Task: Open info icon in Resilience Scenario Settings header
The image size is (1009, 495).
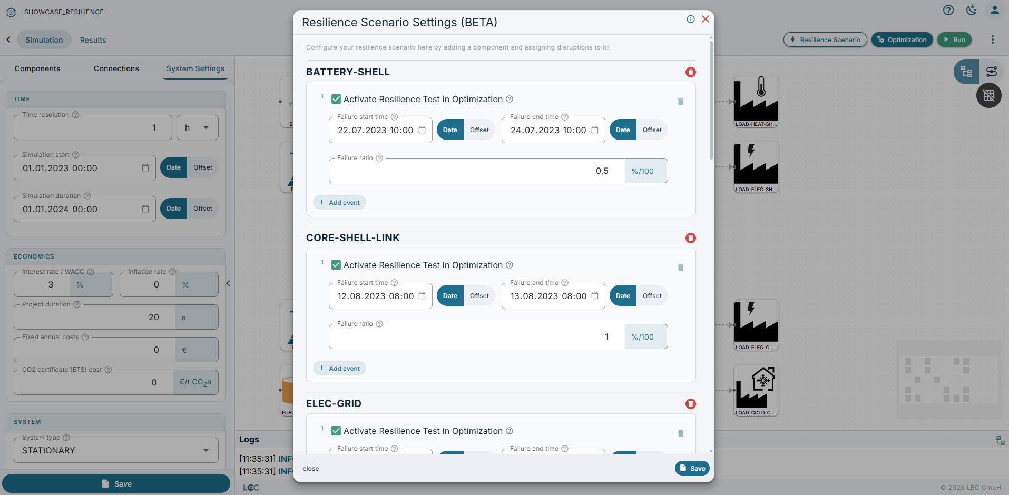Action: point(690,19)
